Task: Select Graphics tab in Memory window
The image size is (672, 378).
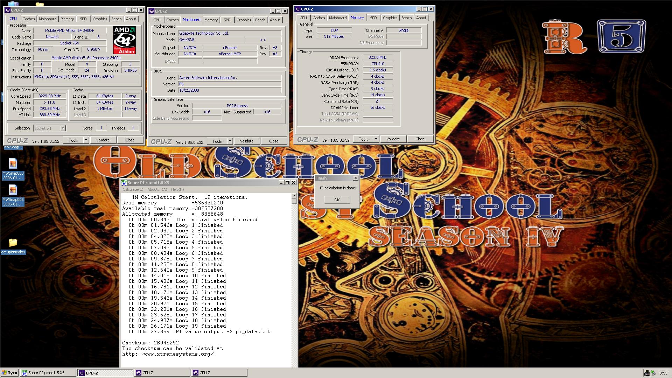Action: (390, 18)
